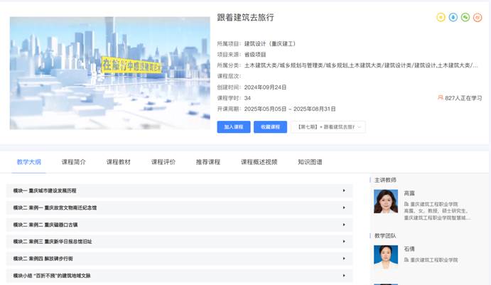This screenshot has height=285, width=491.
Task: Click the 收藏课程 button
Action: click(270, 127)
